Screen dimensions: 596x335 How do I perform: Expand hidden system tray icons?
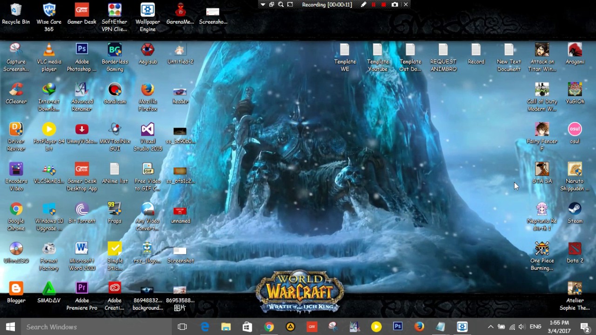pyautogui.click(x=490, y=327)
